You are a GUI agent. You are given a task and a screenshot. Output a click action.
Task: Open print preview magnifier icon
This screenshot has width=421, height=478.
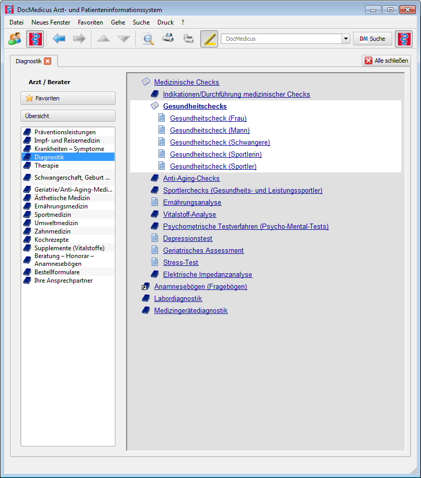[148, 39]
